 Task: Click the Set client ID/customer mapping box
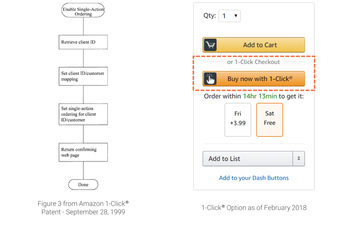(x=83, y=76)
